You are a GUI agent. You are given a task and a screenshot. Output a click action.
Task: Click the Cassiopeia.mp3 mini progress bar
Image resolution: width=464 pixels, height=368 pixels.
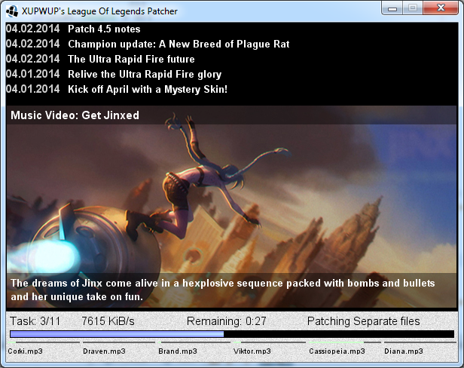(345, 342)
